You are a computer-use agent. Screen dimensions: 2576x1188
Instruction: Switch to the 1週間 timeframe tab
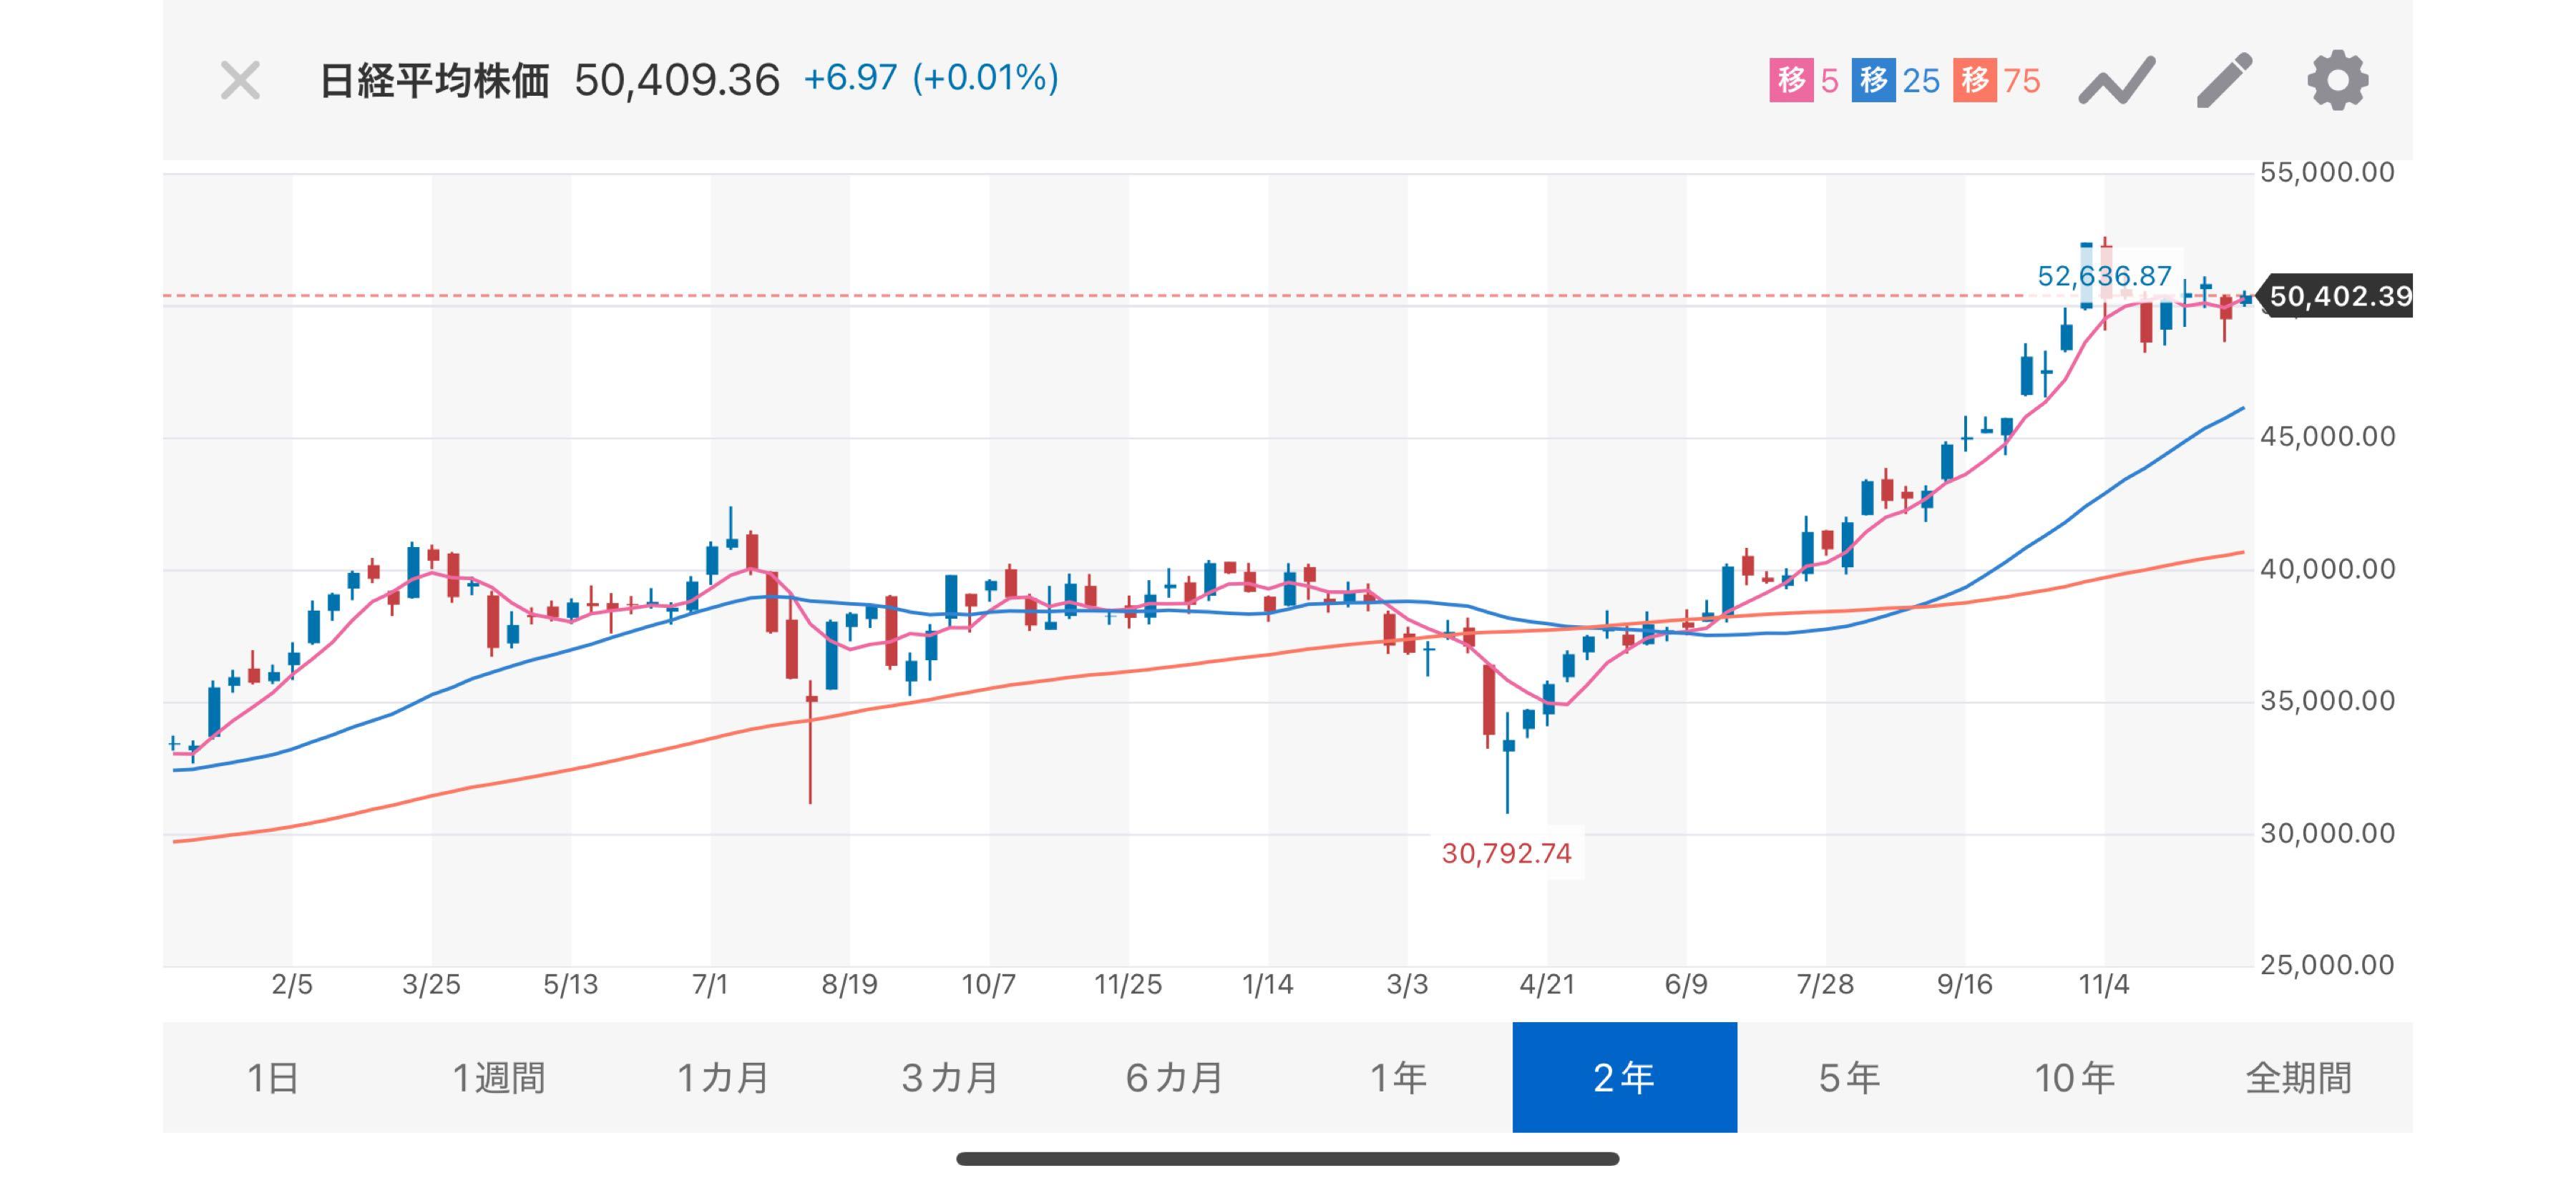(499, 1077)
